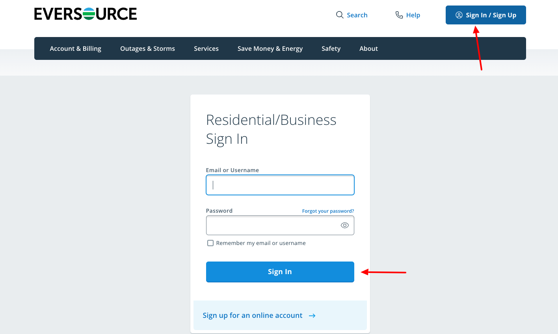Click the search magnifier icon
The width and height of the screenshot is (558, 334).
(x=340, y=15)
